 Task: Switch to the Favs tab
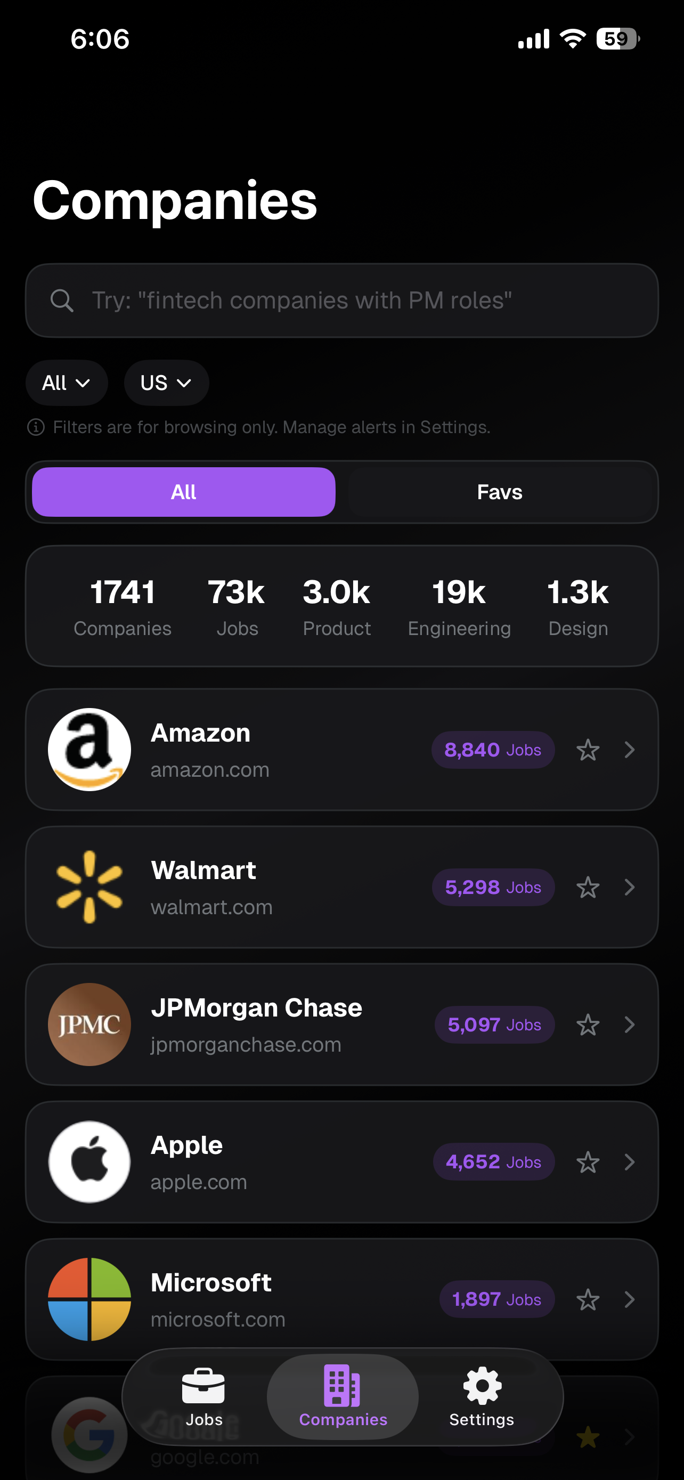pos(500,492)
